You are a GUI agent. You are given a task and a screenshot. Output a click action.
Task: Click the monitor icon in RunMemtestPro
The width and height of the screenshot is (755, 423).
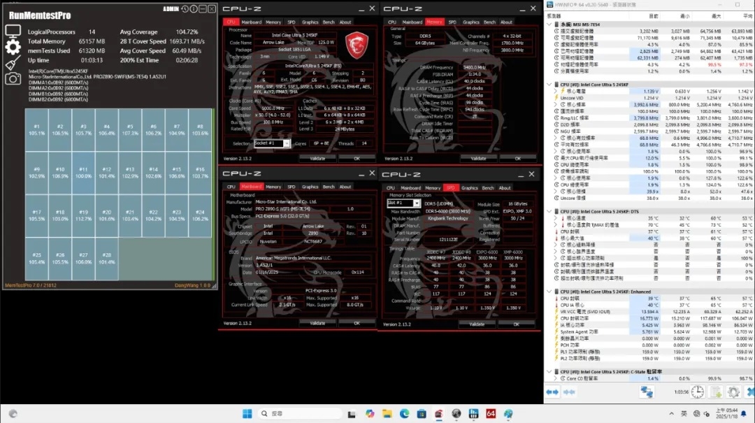pos(13,31)
